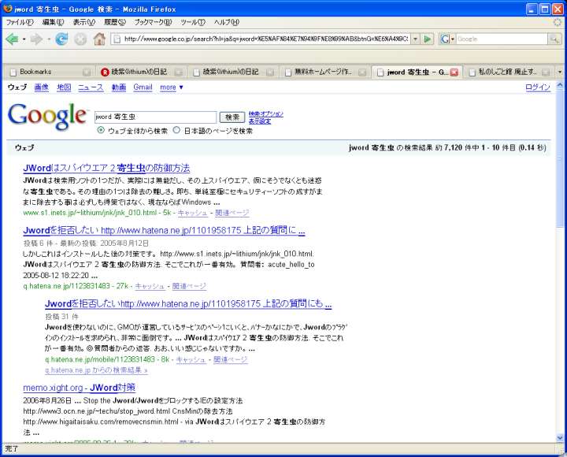Select the Japanese pages only radio button
This screenshot has width=567, height=457.
[x=176, y=131]
